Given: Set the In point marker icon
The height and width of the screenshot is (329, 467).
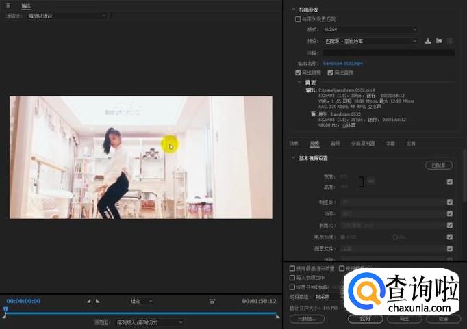Looking at the screenshot, I should (x=88, y=301).
